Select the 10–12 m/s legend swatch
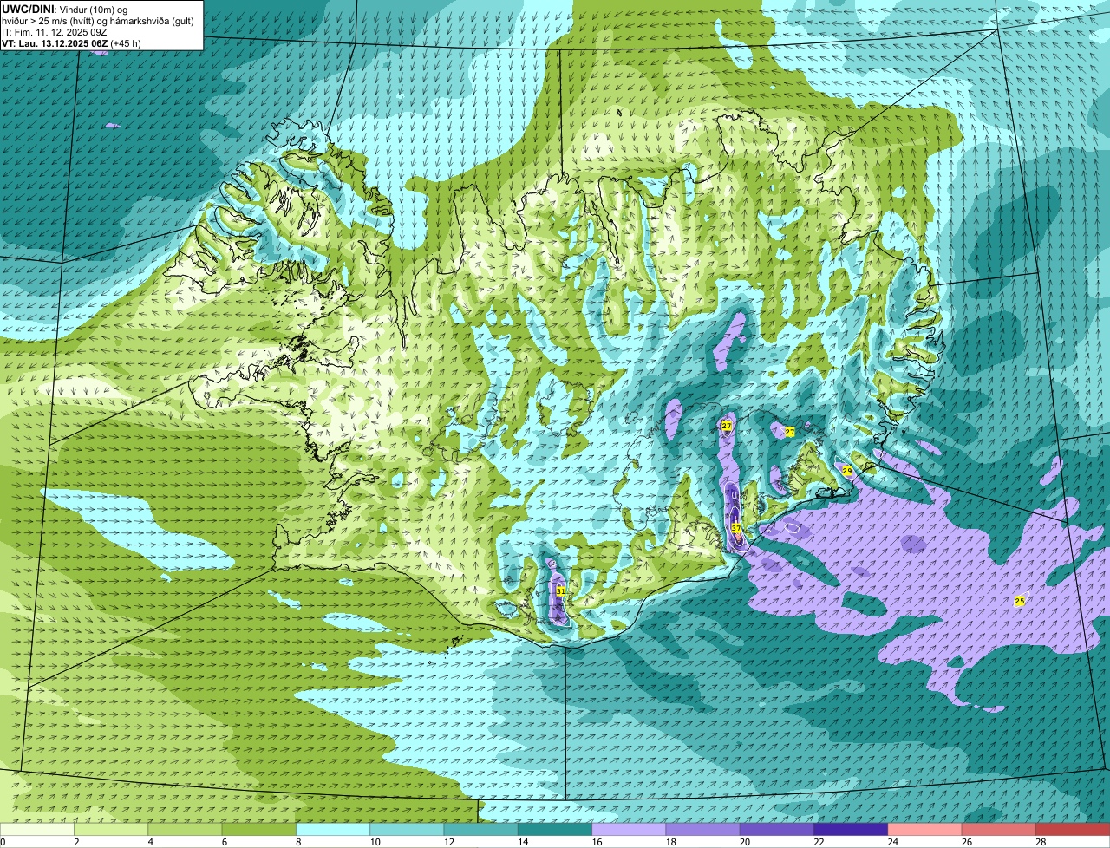Image resolution: width=1110 pixels, height=848 pixels. tap(407, 829)
